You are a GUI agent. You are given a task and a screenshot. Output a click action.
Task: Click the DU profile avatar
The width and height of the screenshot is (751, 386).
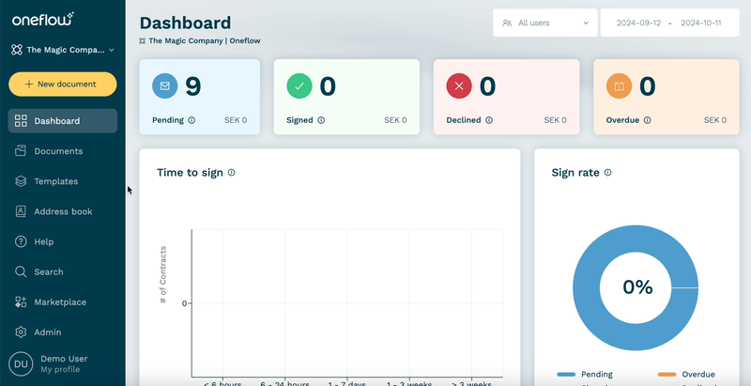tap(21, 364)
